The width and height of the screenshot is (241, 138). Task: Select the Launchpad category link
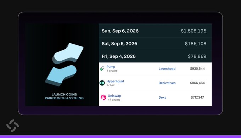[x=167, y=68]
